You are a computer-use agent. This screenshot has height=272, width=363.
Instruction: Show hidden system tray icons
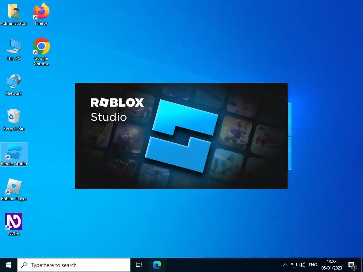[x=285, y=265]
